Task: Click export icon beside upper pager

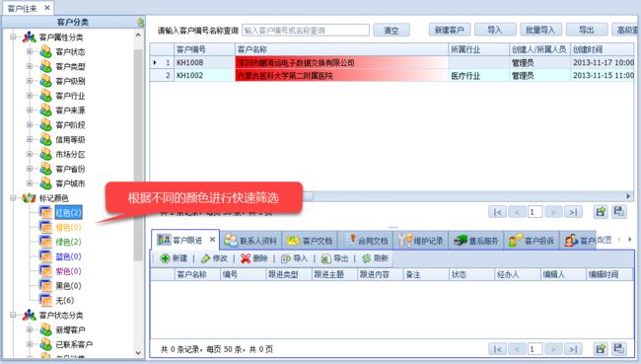Action: pos(601,212)
